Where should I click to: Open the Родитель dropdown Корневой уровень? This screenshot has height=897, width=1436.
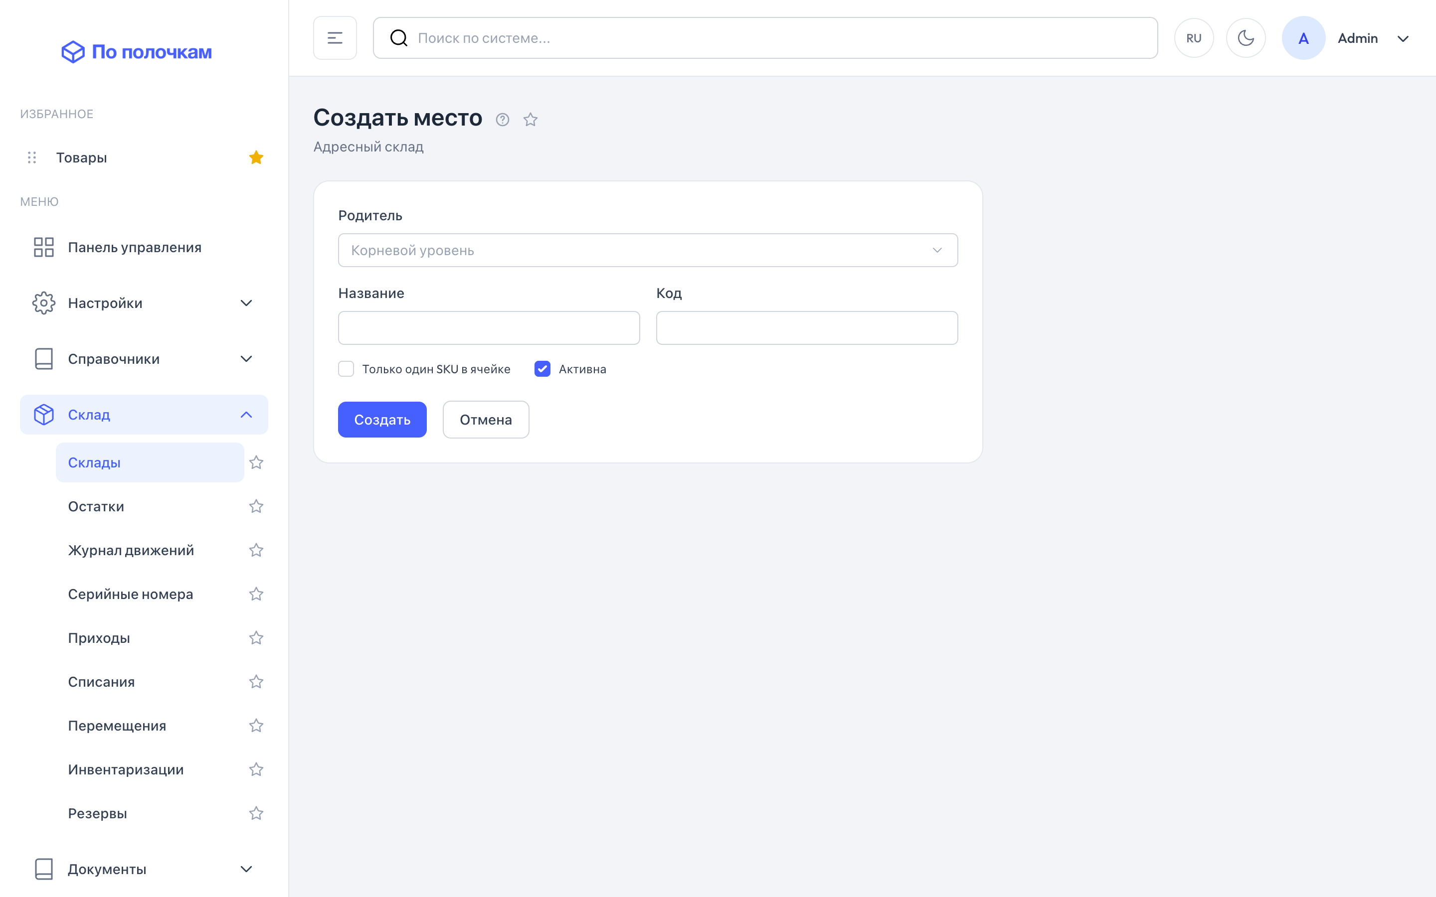[647, 250]
